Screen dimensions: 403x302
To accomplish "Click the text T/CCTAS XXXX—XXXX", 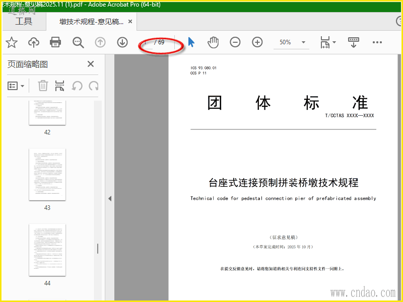I will 349,116.
